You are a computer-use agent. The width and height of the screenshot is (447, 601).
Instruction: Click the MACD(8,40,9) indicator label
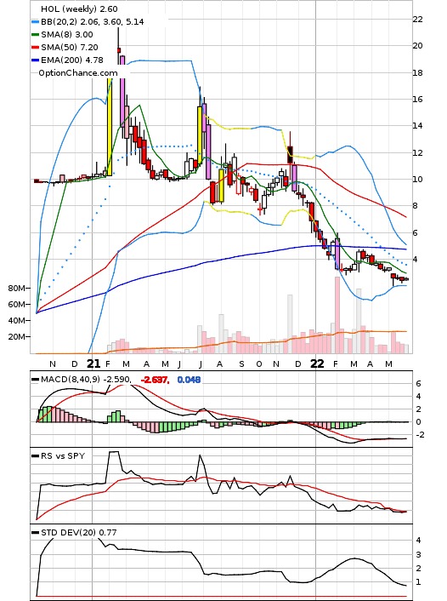click(71, 379)
